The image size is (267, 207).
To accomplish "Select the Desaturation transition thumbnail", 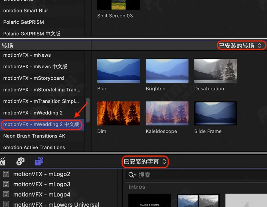I will pos(216,71).
